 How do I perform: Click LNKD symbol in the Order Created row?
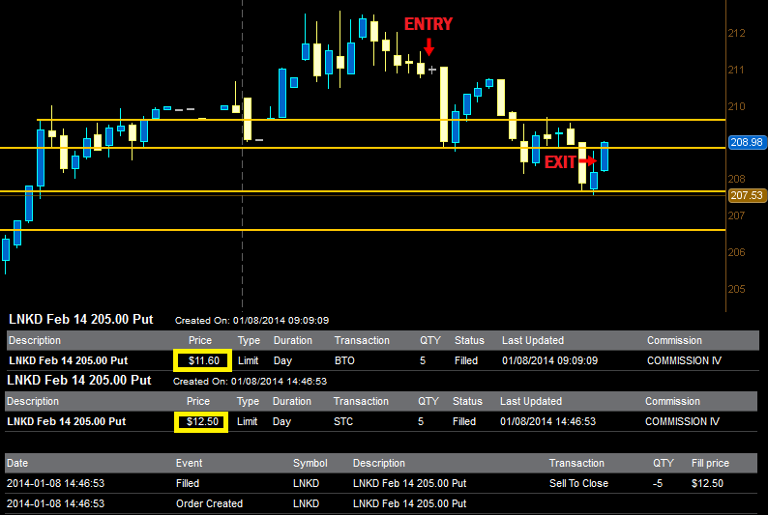click(306, 503)
